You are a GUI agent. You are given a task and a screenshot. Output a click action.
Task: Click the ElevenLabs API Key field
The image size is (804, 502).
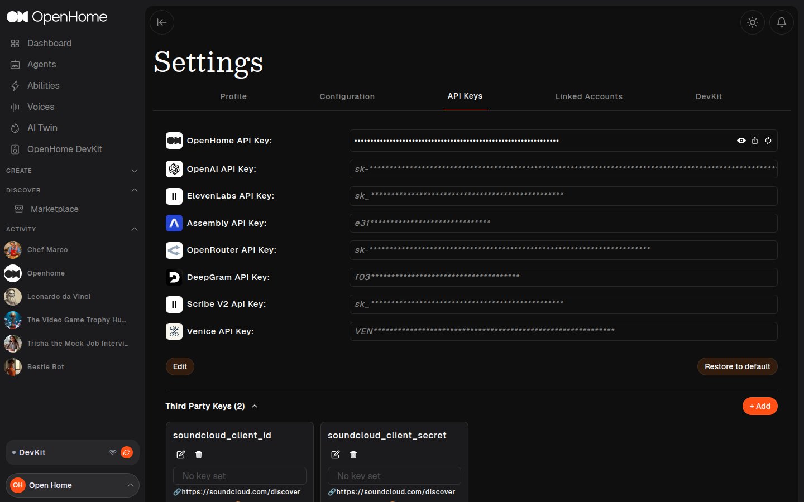click(x=563, y=196)
